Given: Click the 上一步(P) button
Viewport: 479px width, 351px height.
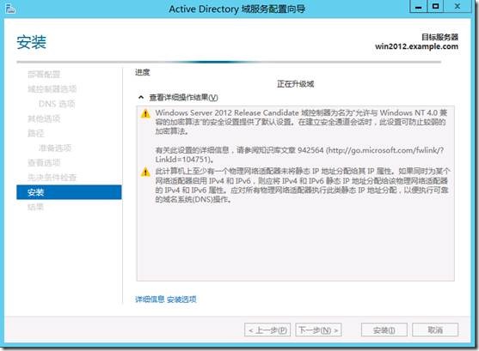Looking at the screenshot, I should (267, 330).
